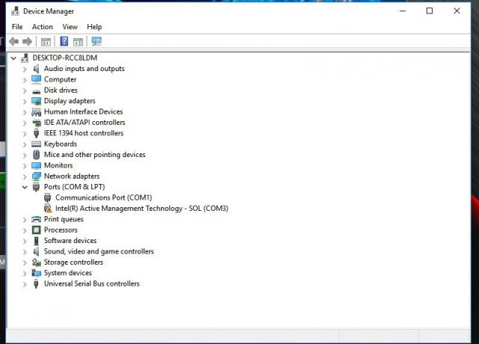Collapse the DESKTOP-RCC8LDM root node
479x344 pixels.
(13, 58)
